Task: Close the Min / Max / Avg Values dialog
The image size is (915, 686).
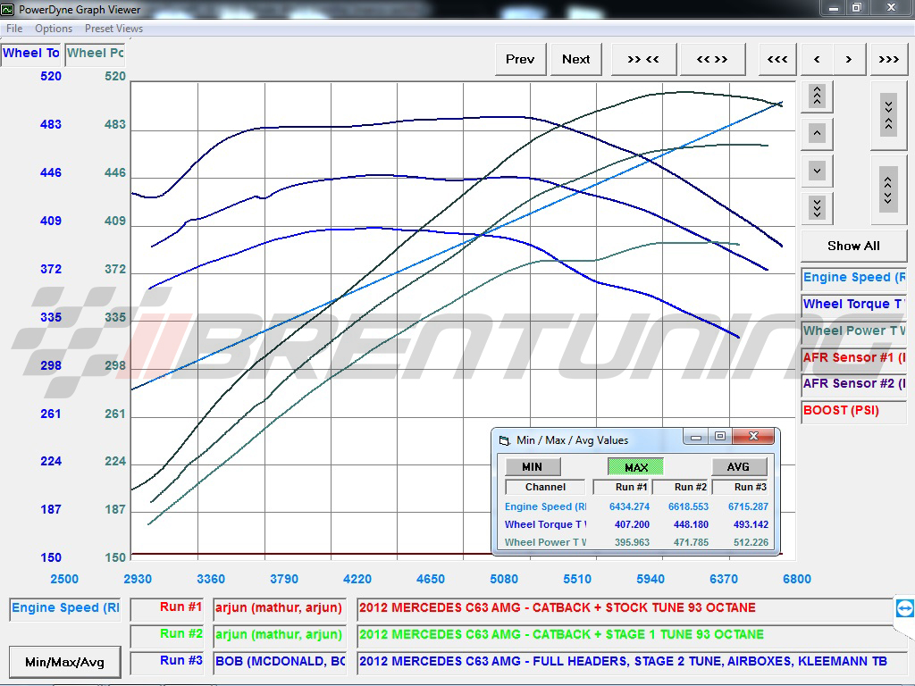Action: click(x=753, y=436)
